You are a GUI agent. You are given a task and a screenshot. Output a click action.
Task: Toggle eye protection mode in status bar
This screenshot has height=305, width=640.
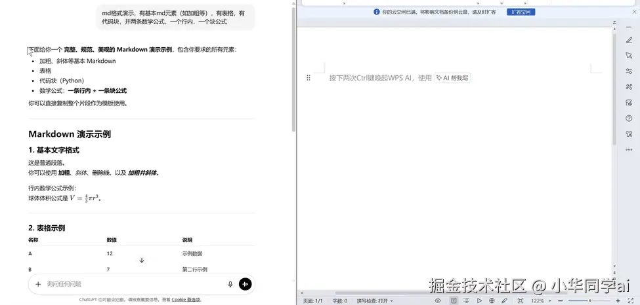pos(438,300)
